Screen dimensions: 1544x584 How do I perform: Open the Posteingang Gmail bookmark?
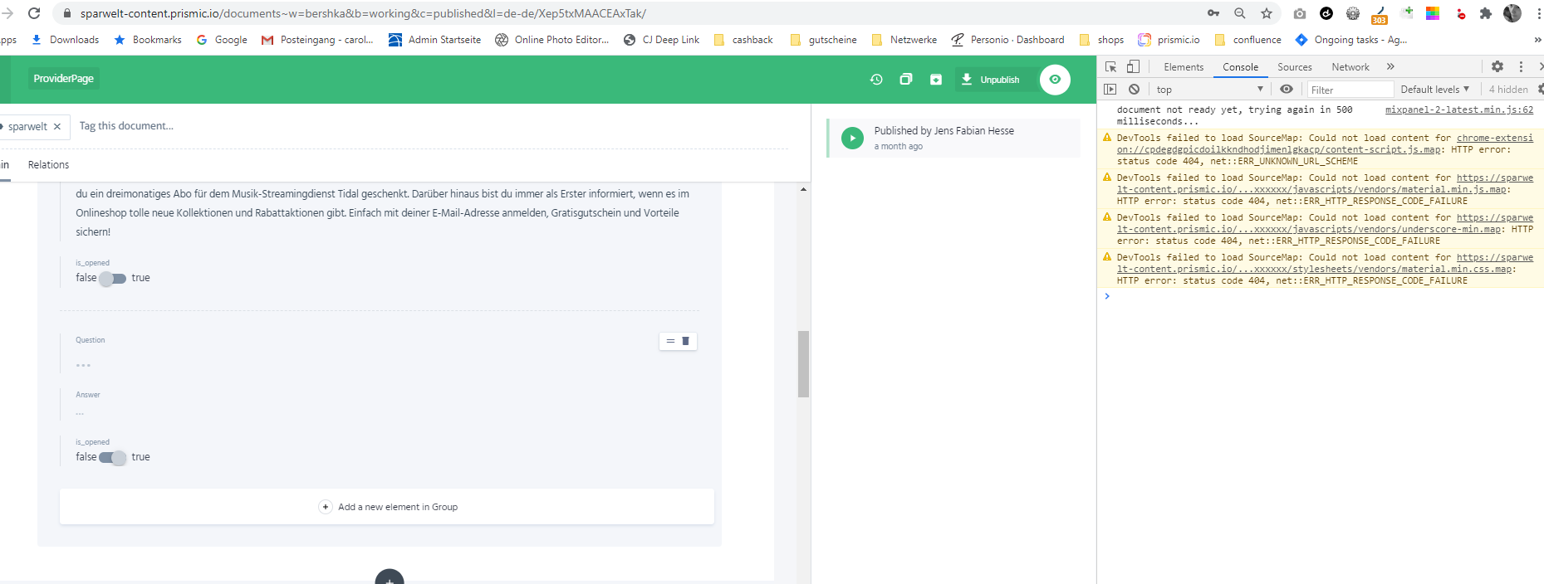click(317, 40)
